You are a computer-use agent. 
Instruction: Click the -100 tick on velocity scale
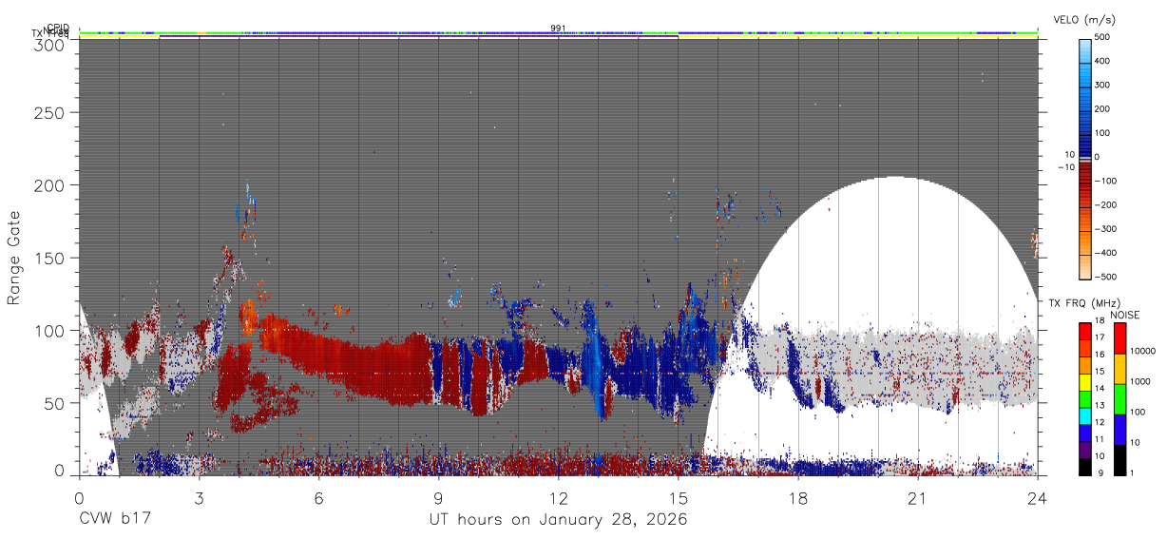coord(1103,182)
